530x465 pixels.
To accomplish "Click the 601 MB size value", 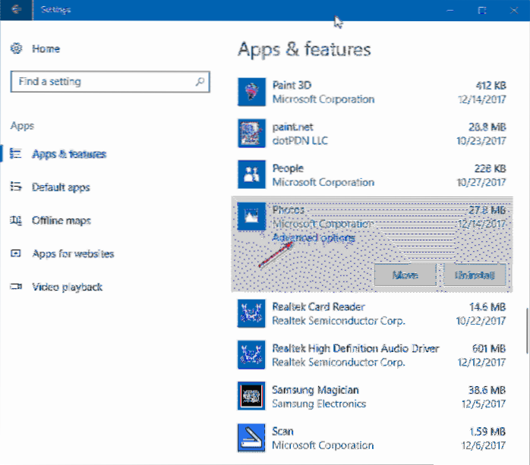I will pos(489,348).
